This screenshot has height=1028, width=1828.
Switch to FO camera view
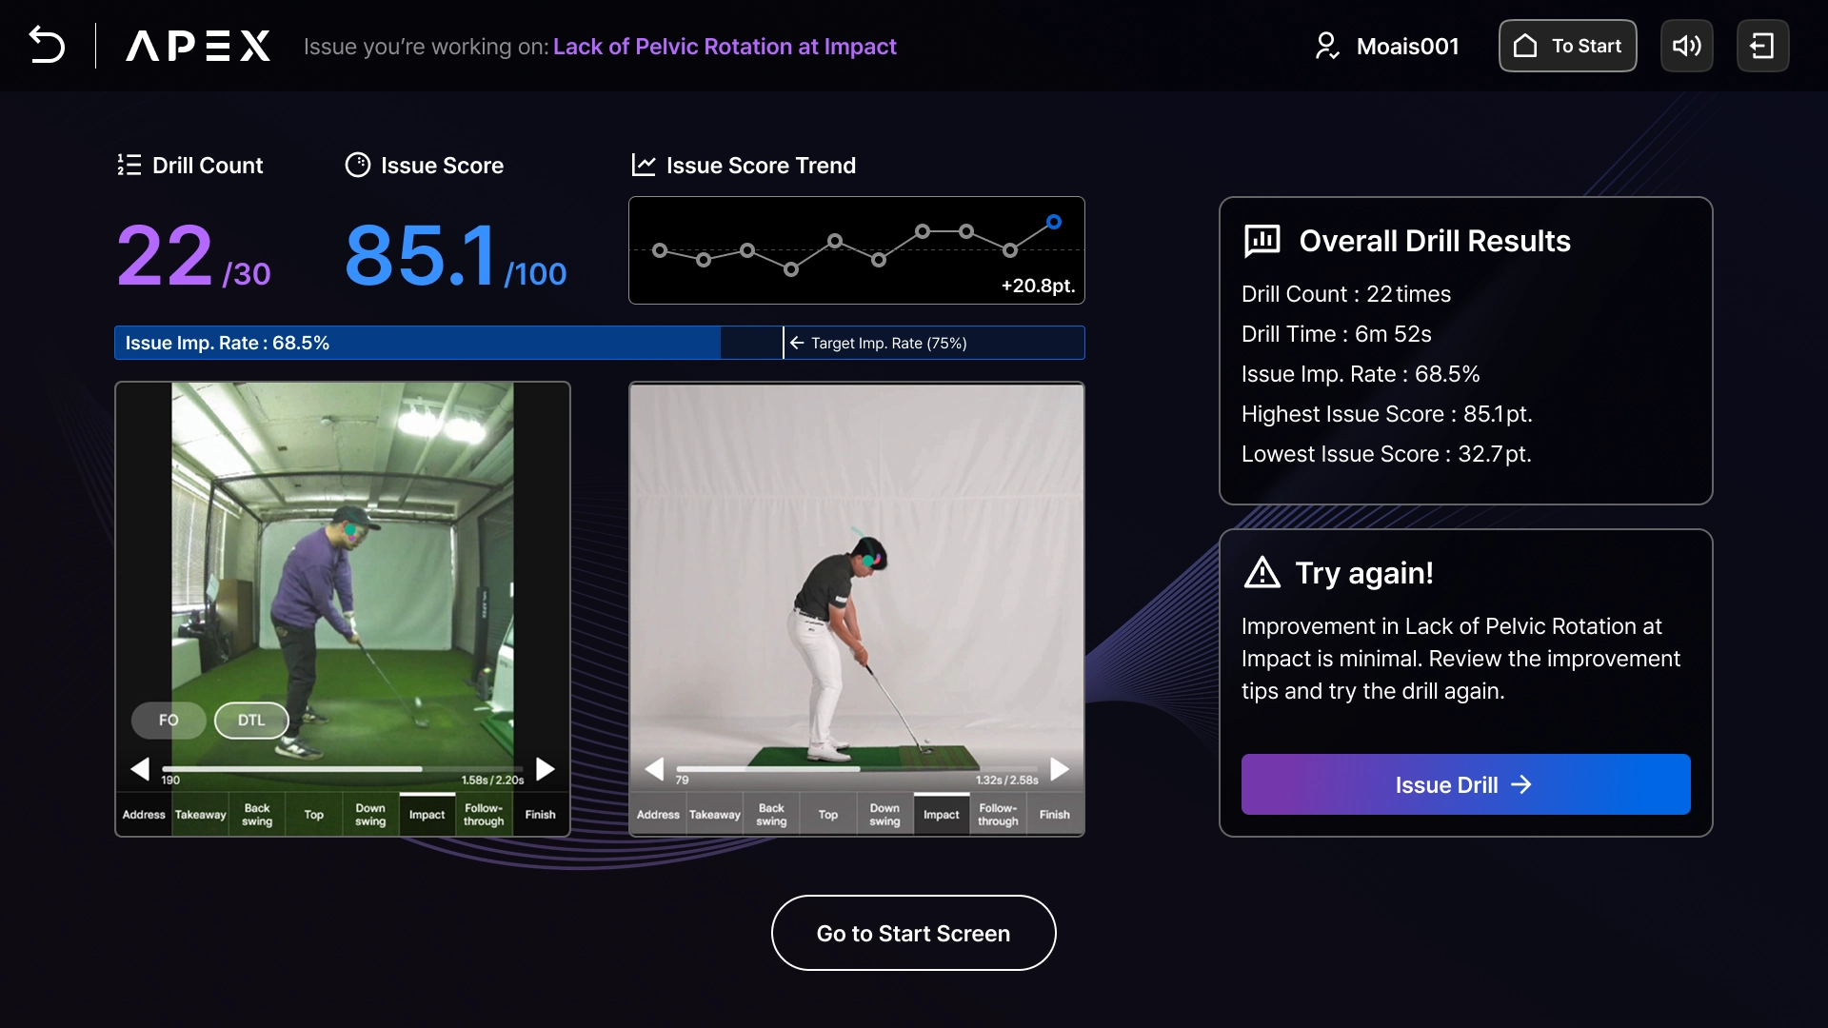(x=169, y=721)
